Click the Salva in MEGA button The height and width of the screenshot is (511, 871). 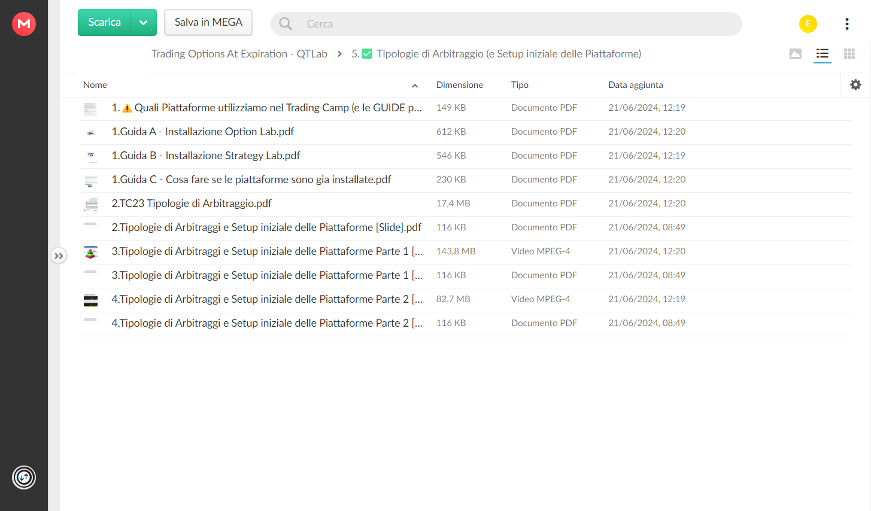click(208, 22)
